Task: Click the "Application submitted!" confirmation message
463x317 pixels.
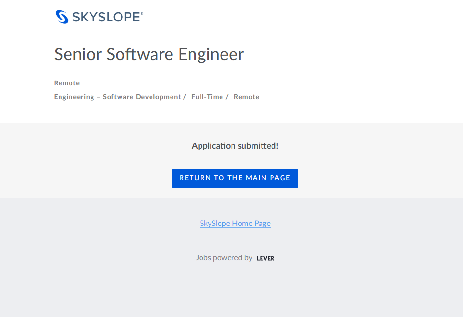Action: point(235,146)
